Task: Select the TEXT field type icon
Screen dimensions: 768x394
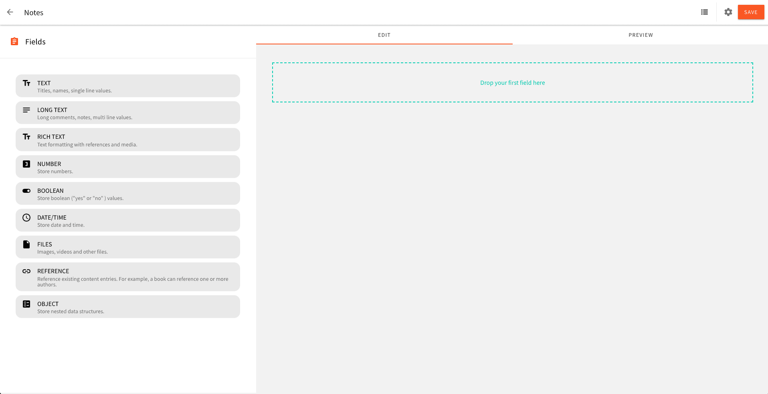Action: (x=26, y=83)
